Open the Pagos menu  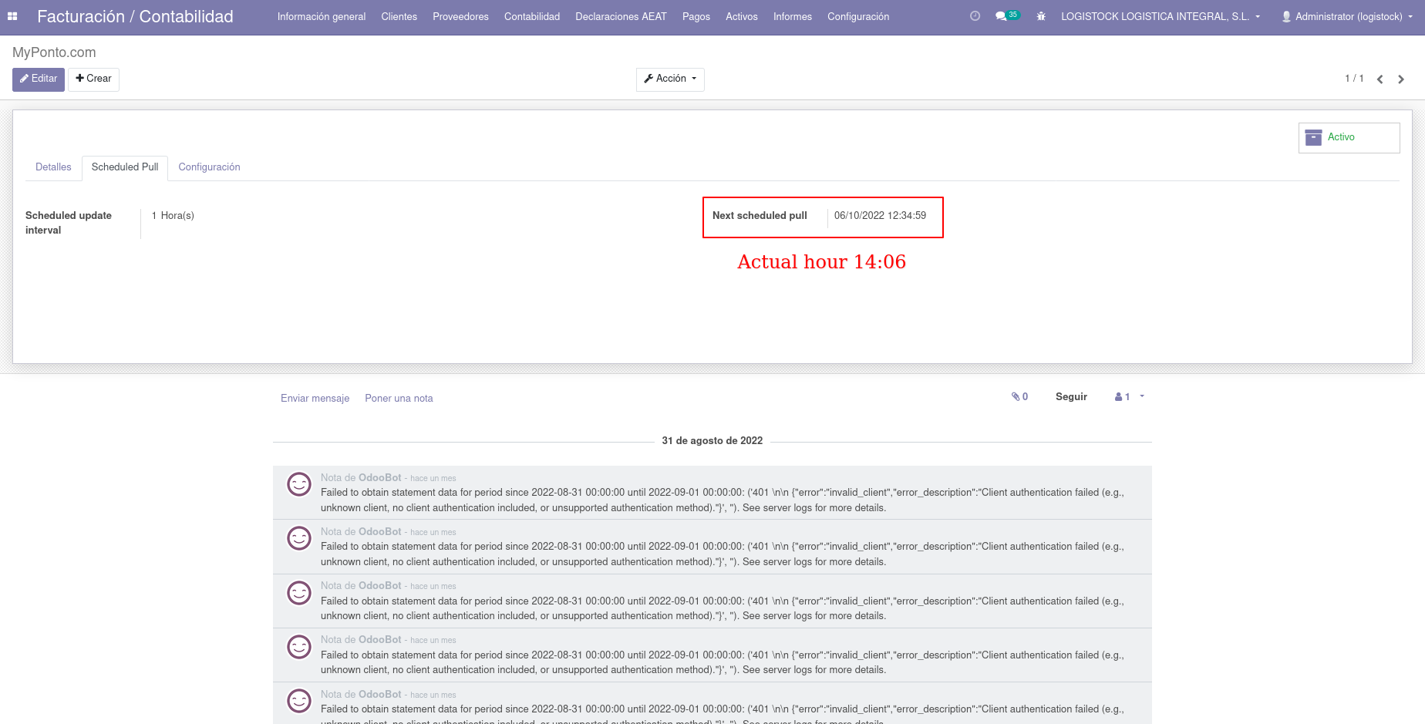[696, 16]
